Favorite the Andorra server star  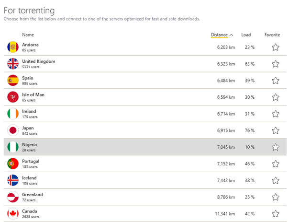276,47
